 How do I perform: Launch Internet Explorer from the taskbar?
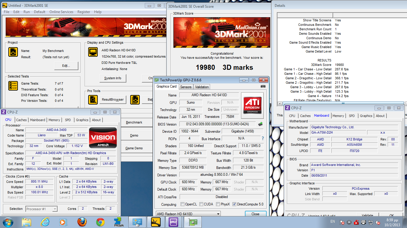45,222
